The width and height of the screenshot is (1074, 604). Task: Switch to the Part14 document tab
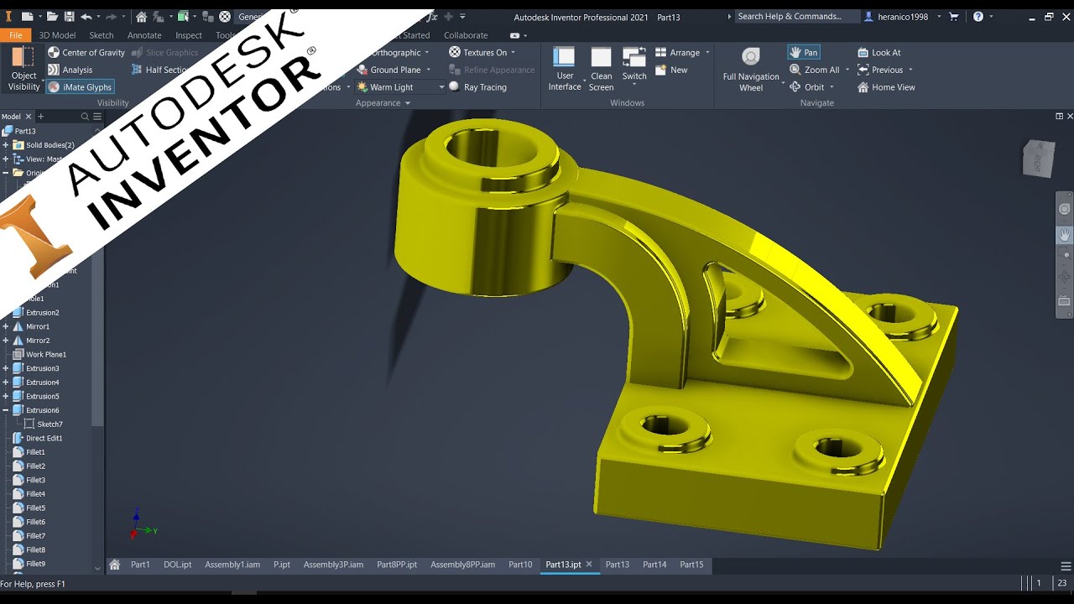[x=654, y=565]
